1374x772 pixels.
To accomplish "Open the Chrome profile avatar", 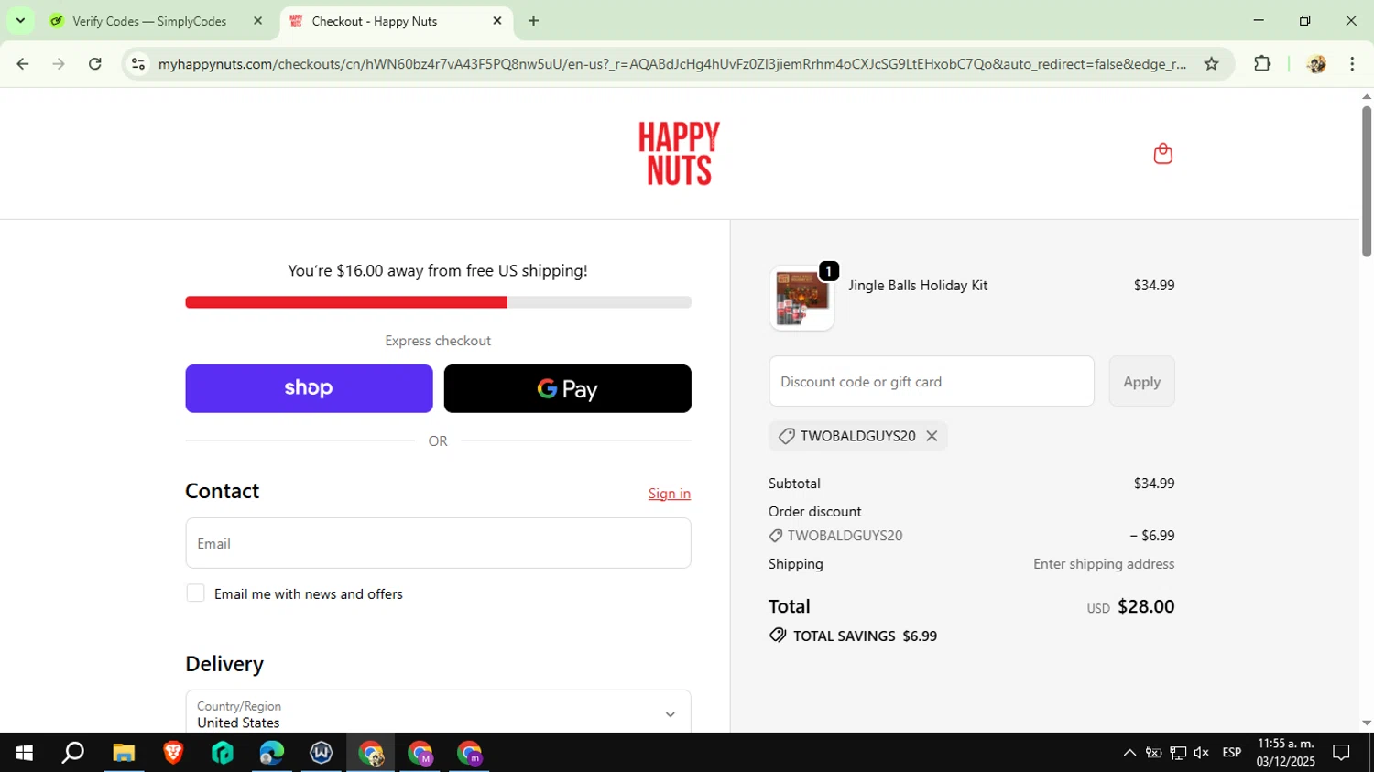I will (1316, 63).
